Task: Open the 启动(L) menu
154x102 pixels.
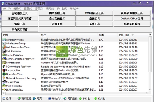Action: pyautogui.click(x=50, y=9)
